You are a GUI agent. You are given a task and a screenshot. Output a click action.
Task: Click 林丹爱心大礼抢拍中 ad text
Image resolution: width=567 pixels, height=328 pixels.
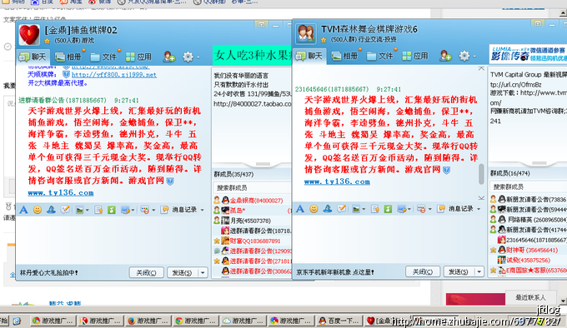coord(49,273)
